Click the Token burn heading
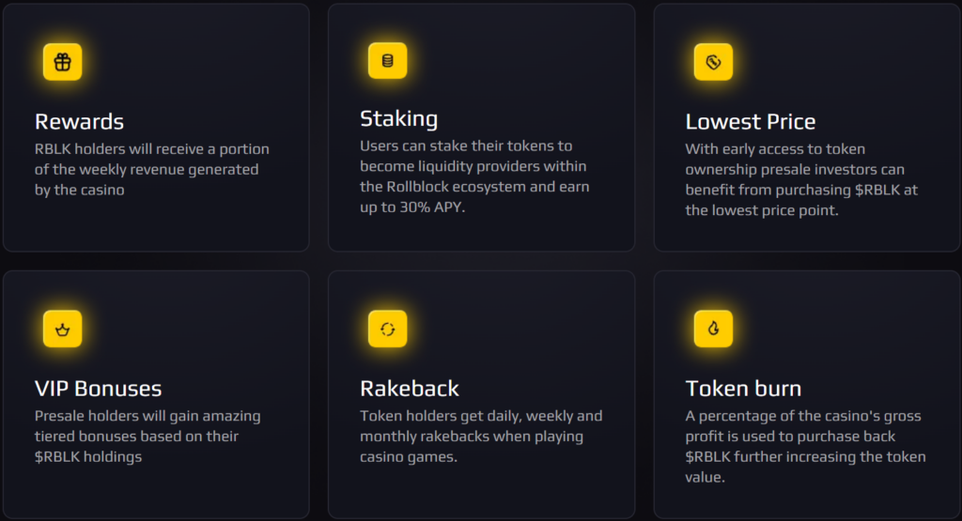Image resolution: width=962 pixels, height=521 pixels. tap(743, 389)
